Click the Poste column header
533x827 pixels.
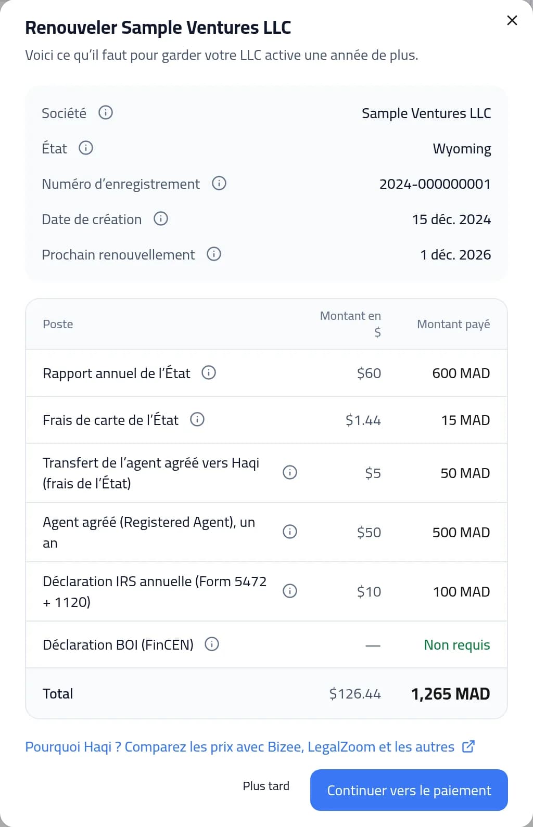[x=58, y=324]
